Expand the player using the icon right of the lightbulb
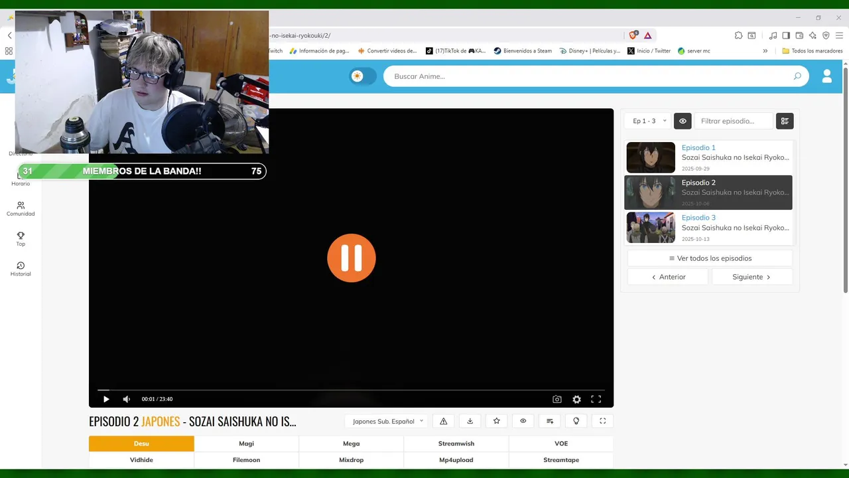 point(603,421)
